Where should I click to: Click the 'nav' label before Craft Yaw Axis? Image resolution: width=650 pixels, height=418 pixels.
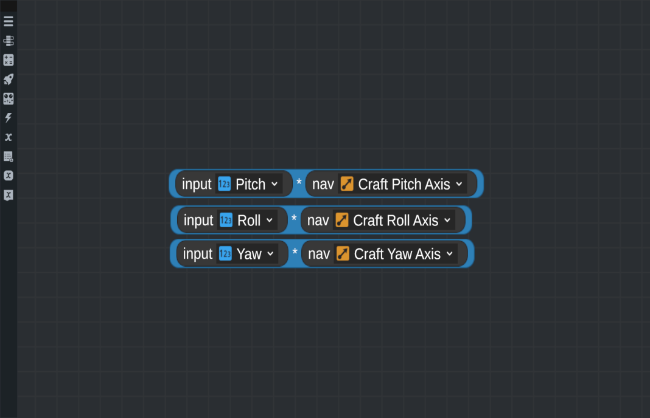pyautogui.click(x=319, y=254)
